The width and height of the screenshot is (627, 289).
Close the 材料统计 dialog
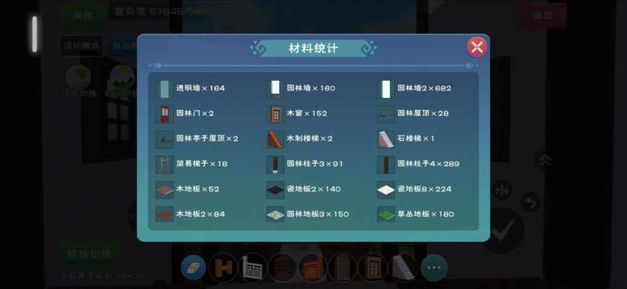click(x=476, y=47)
